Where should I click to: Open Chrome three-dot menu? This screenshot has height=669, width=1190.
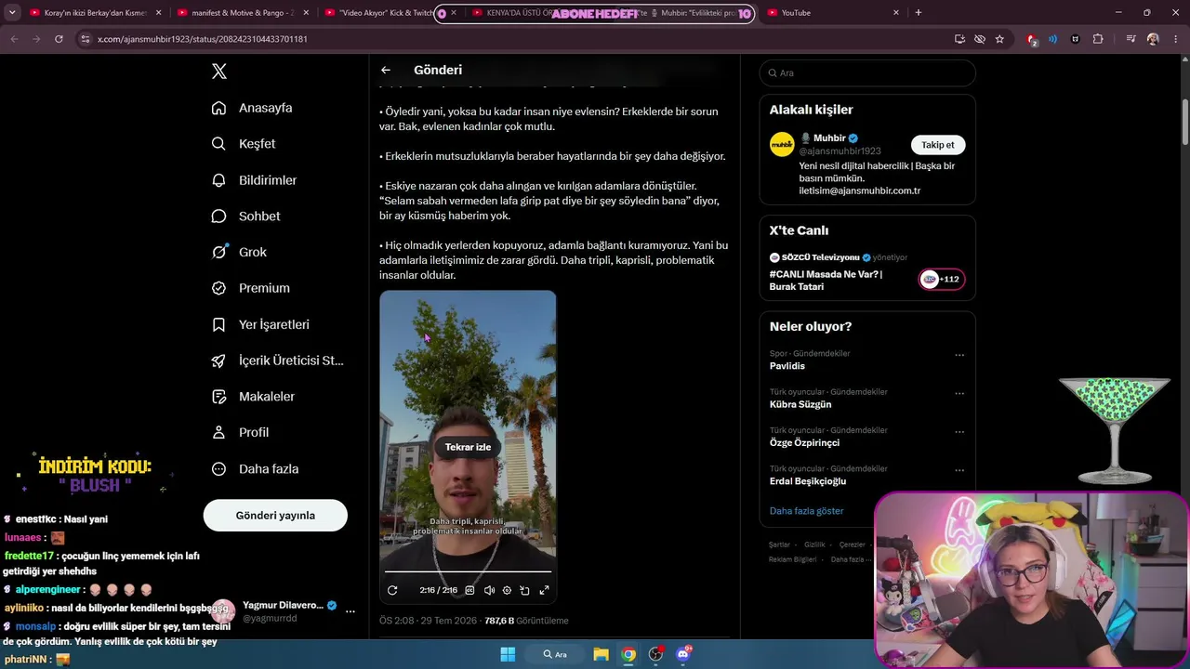[x=1174, y=39]
